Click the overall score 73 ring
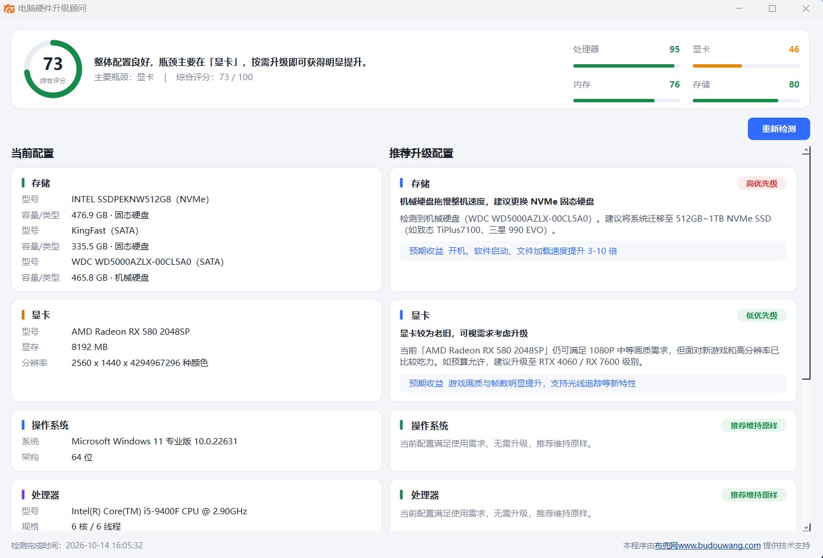The width and height of the screenshot is (823, 558). click(53, 69)
